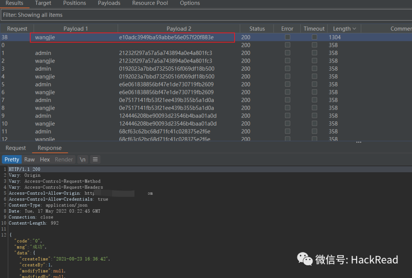
Task: Toggle Error checkbox for request 38
Action: (x=287, y=37)
